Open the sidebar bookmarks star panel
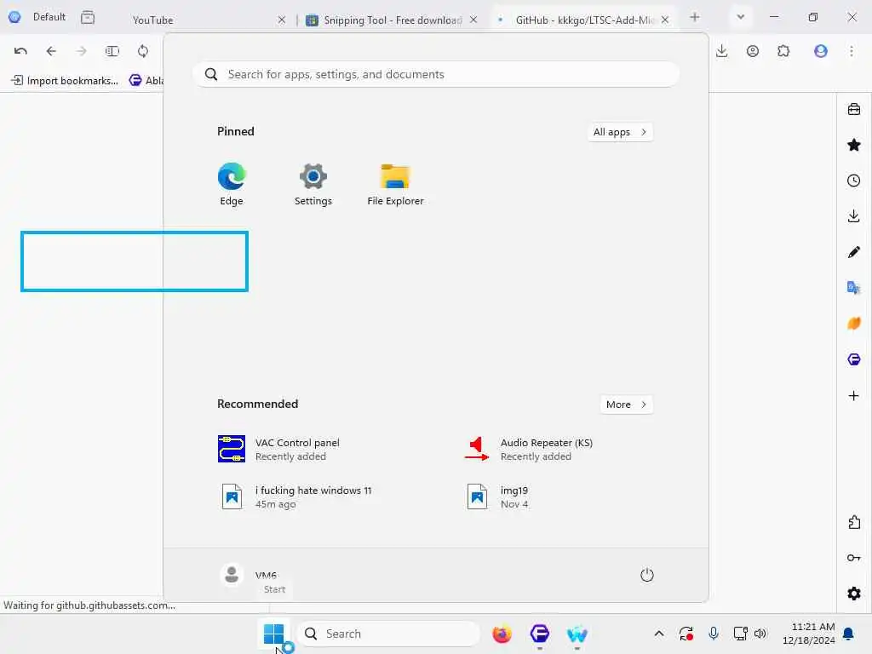 [x=853, y=145]
